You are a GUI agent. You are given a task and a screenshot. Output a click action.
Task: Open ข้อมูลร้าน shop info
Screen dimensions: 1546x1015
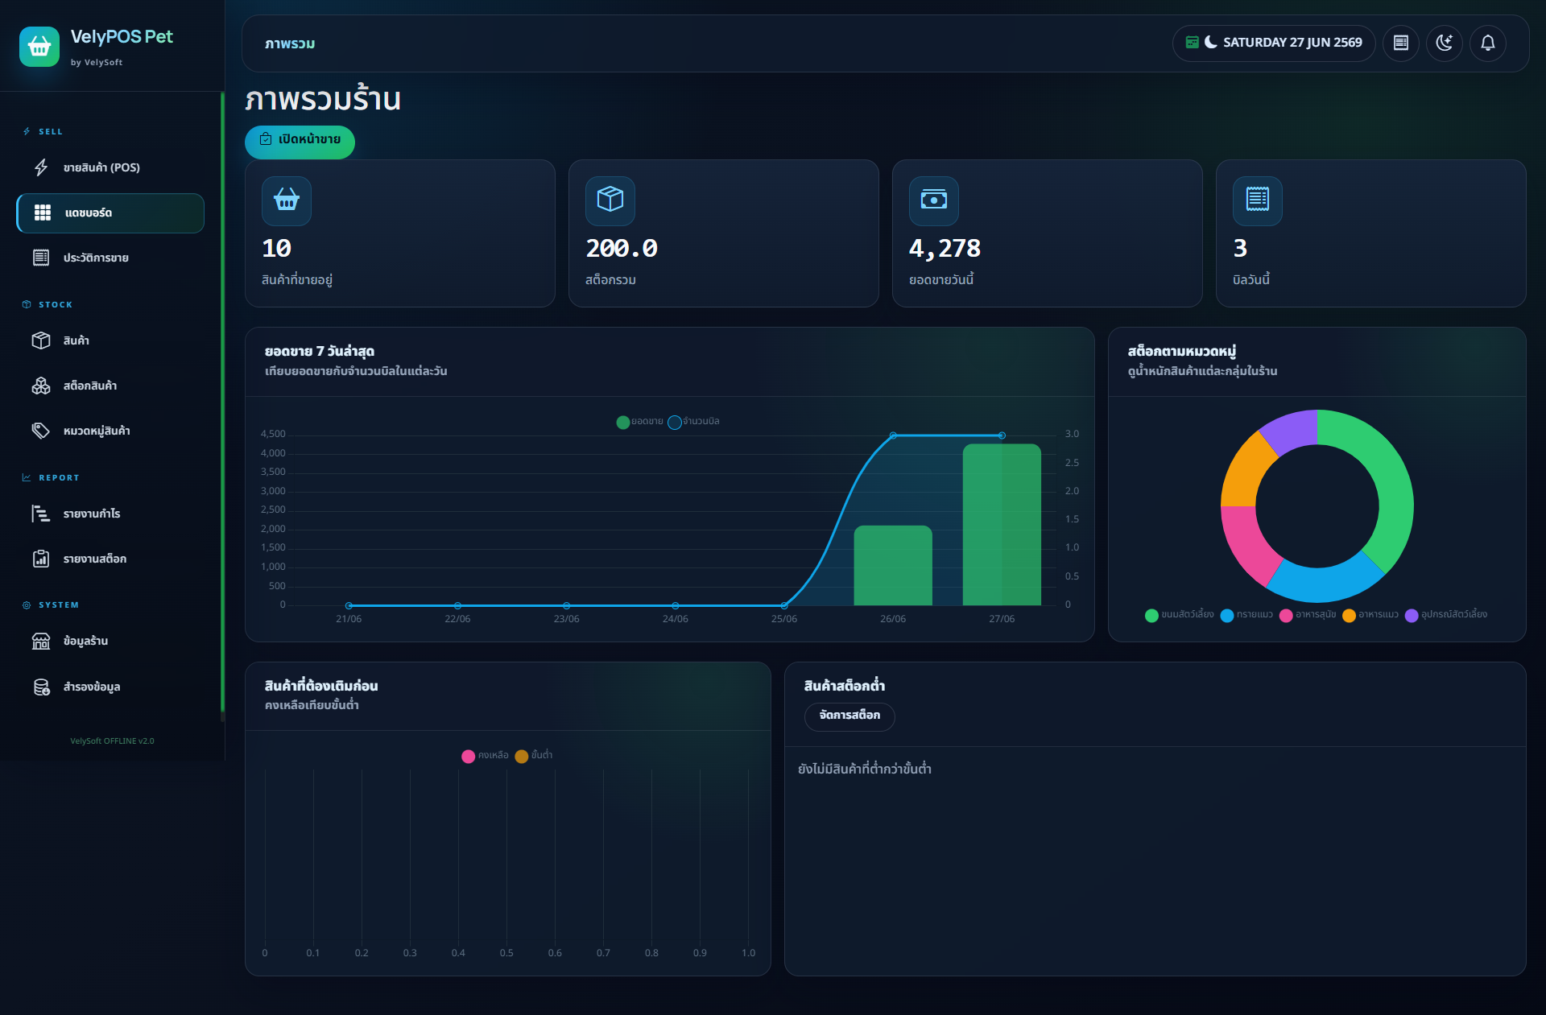coord(110,642)
